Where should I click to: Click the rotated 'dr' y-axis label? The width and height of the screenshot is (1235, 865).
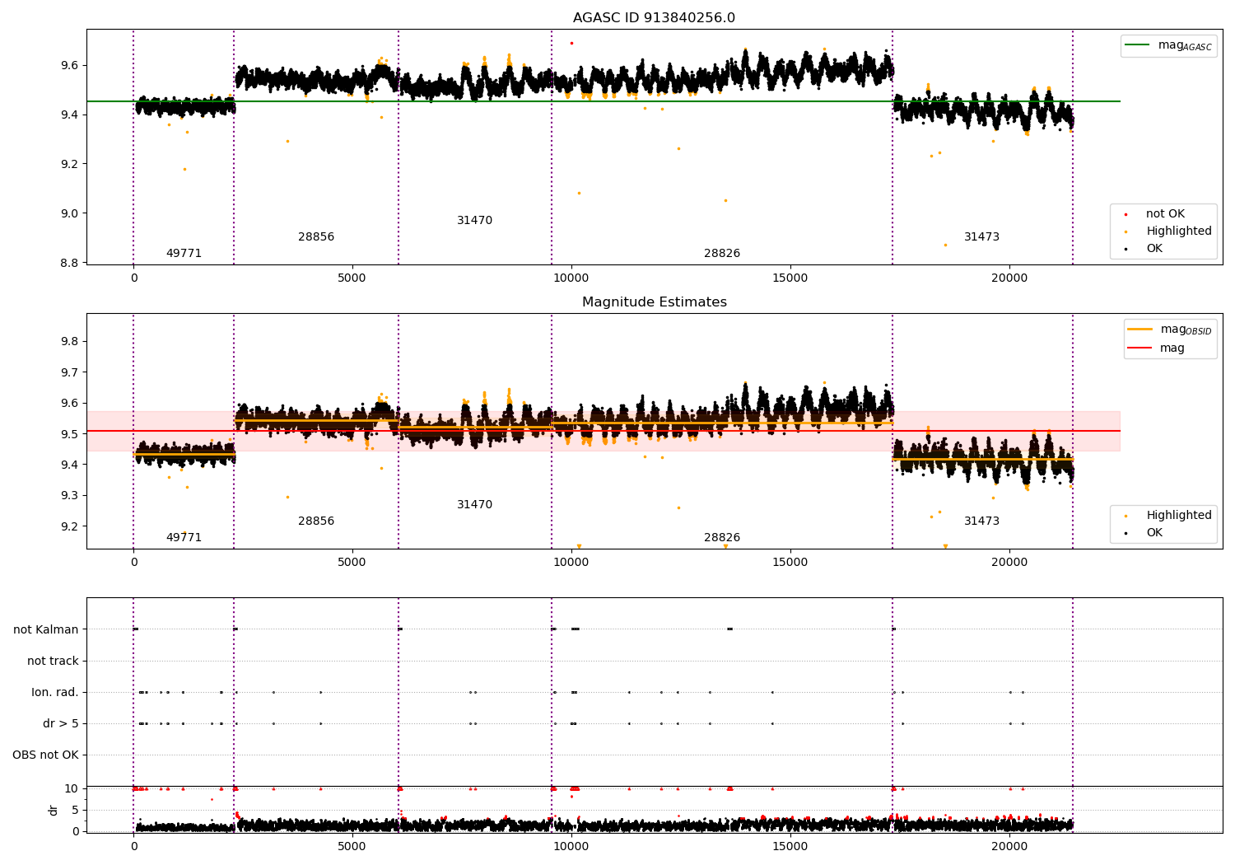click(x=54, y=810)
